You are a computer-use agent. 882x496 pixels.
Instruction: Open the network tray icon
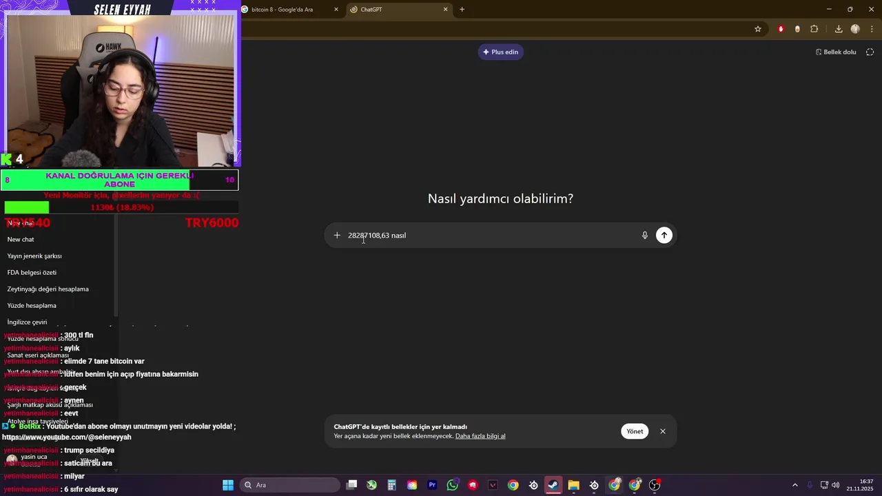coord(824,485)
